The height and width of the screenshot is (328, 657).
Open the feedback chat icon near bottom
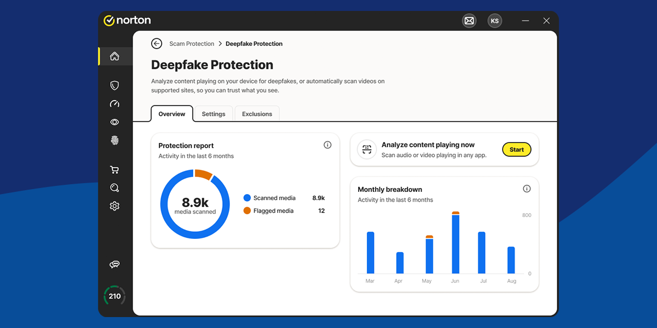[114, 265]
